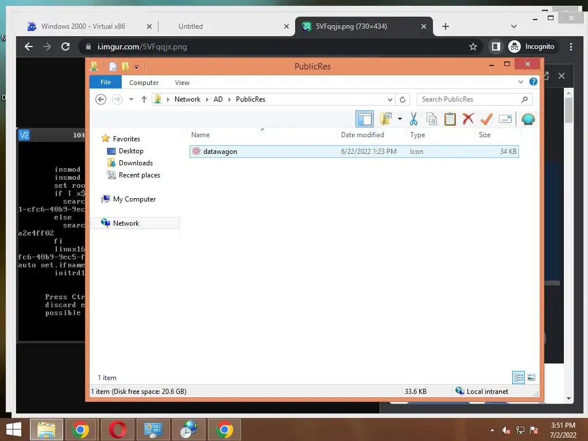588x441 pixels.
Task: Click the Rename label icon in toolbar
Action: click(505, 119)
